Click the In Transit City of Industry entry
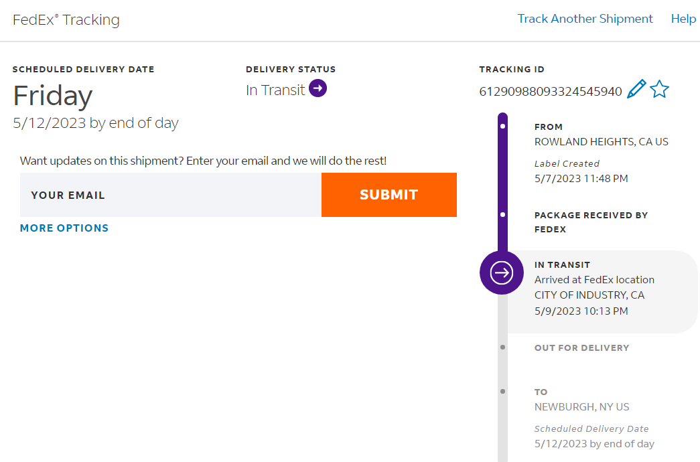 [589, 288]
